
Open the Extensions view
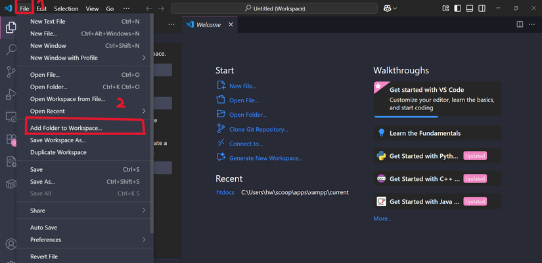[x=11, y=140]
